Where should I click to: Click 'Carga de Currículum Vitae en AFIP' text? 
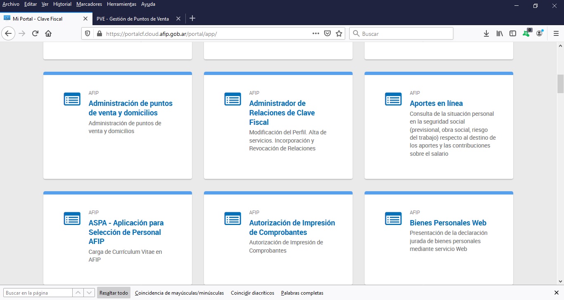pos(125,255)
